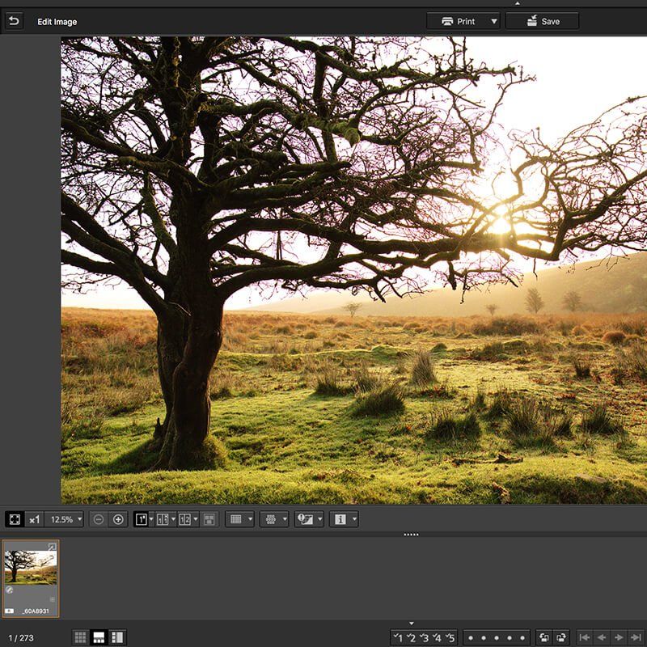The height and width of the screenshot is (647, 647).
Task: Click the Save button
Action: tap(542, 22)
